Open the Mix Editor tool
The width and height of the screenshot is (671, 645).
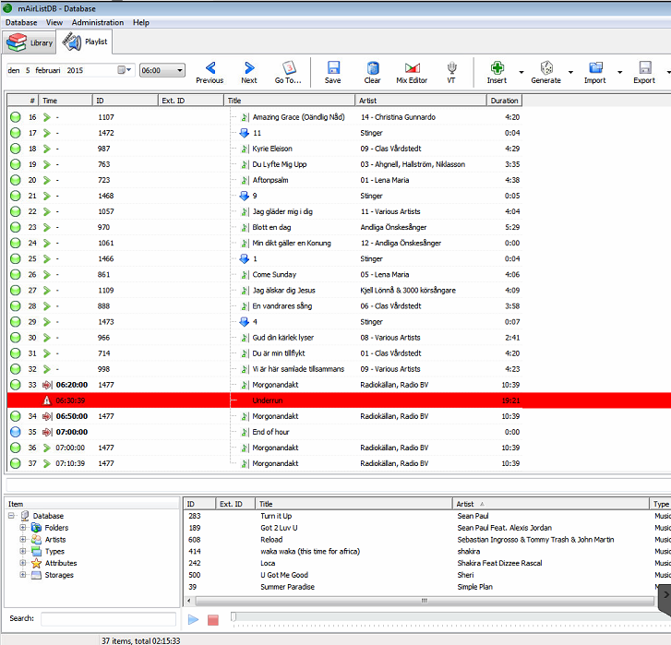[x=412, y=69]
